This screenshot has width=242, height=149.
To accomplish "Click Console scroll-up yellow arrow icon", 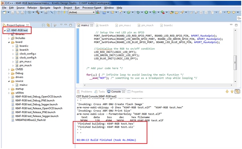I will point(232,91).
